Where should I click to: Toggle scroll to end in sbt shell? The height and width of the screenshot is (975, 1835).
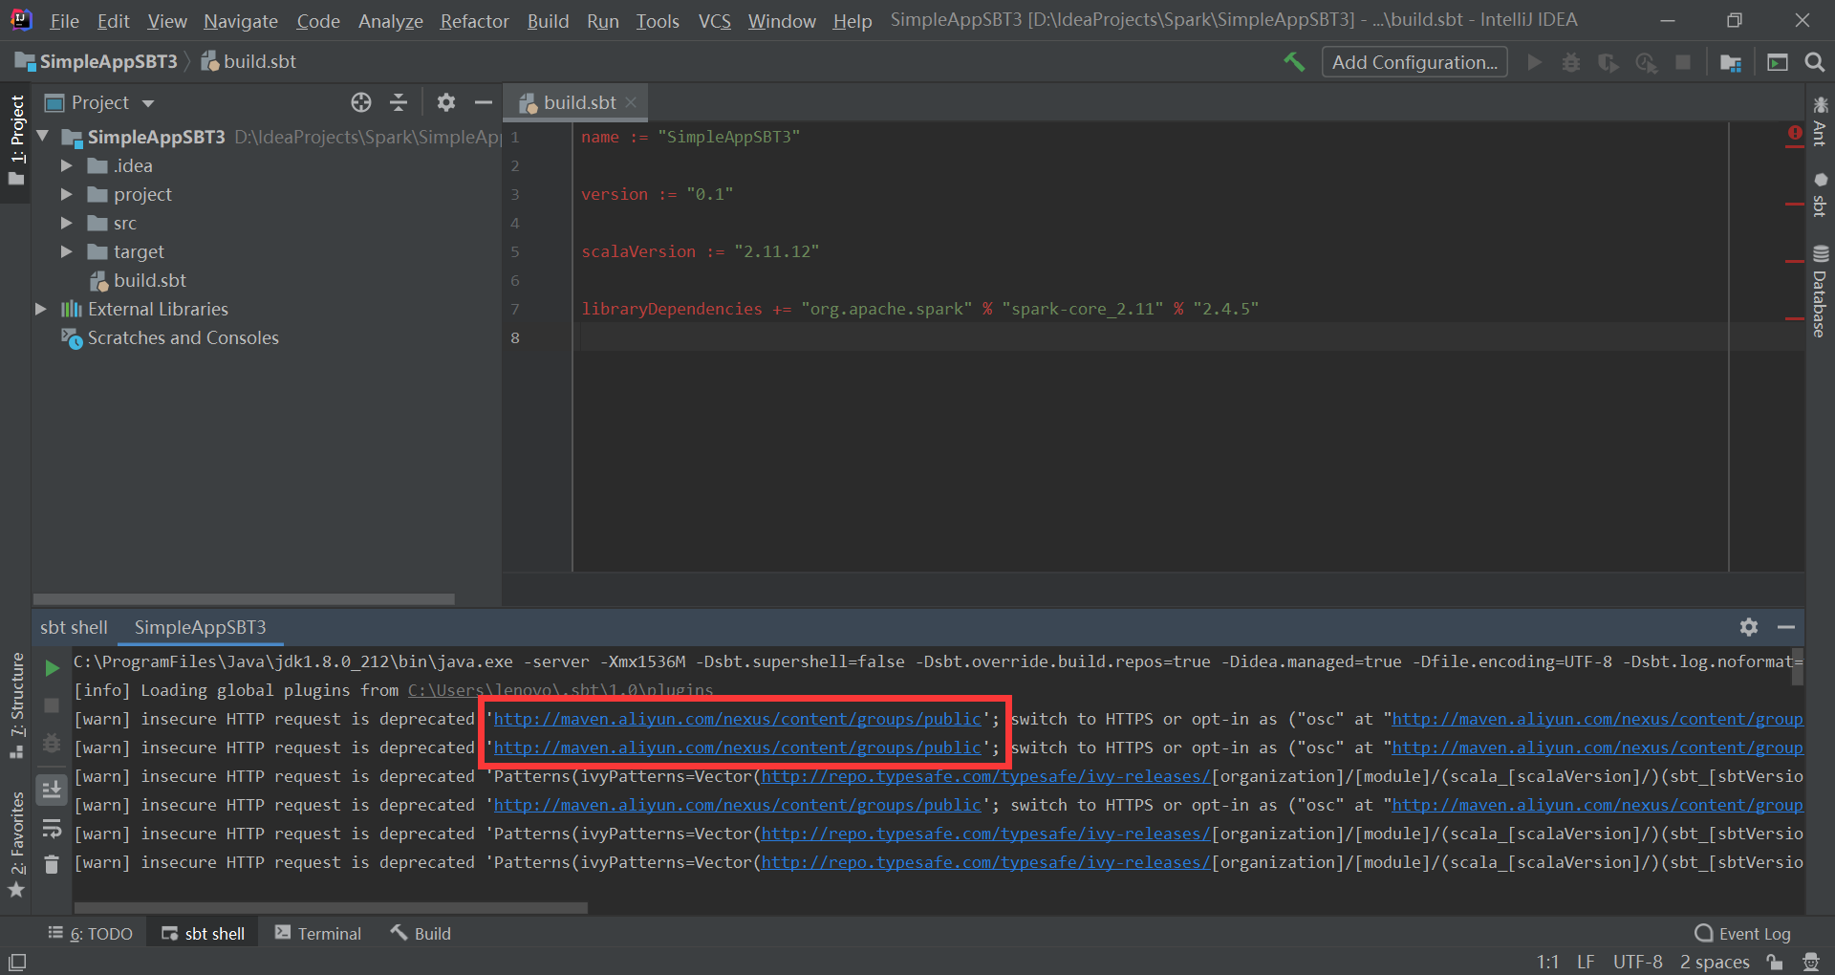(x=53, y=790)
